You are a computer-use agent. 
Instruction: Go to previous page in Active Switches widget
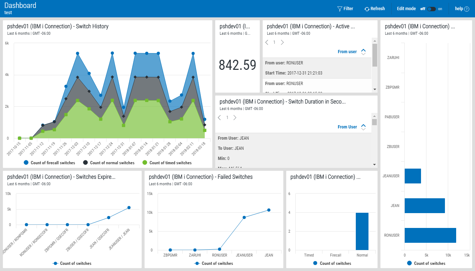(x=267, y=42)
